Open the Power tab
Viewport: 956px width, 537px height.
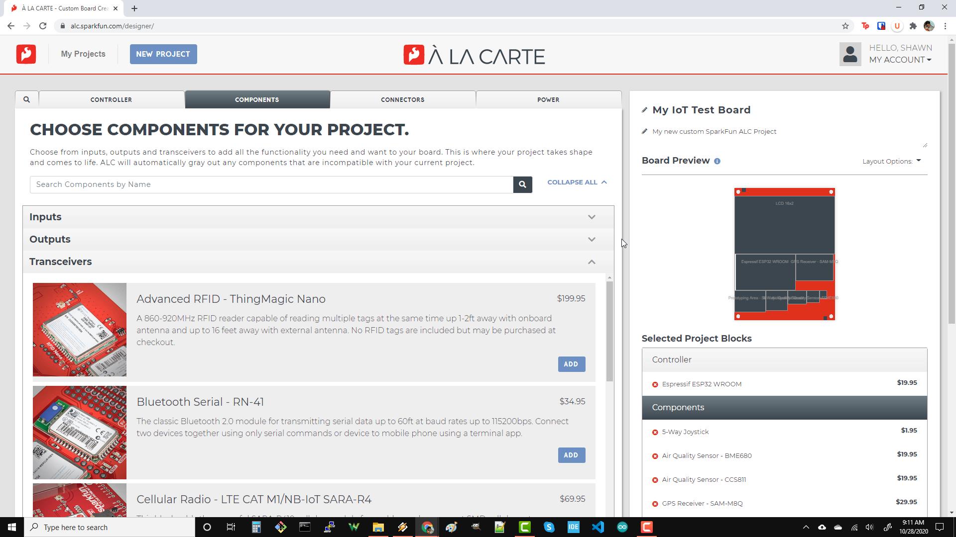pos(548,99)
